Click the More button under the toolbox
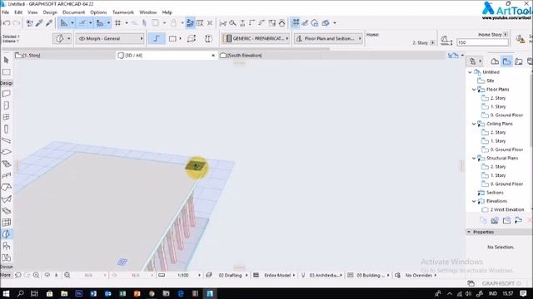This screenshot has width=533, height=299. (5, 275)
